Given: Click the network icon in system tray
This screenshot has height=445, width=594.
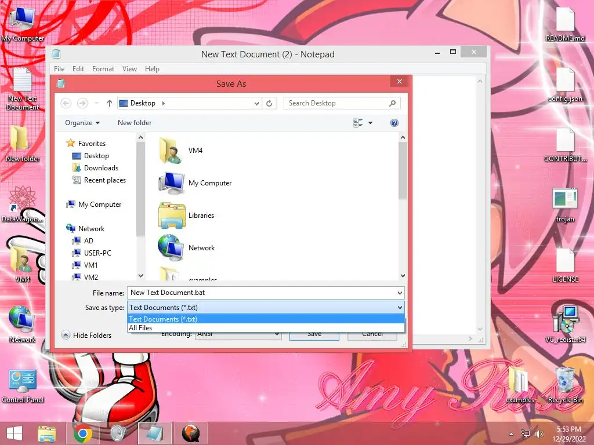Looking at the screenshot, I should pyautogui.click(x=526, y=434).
